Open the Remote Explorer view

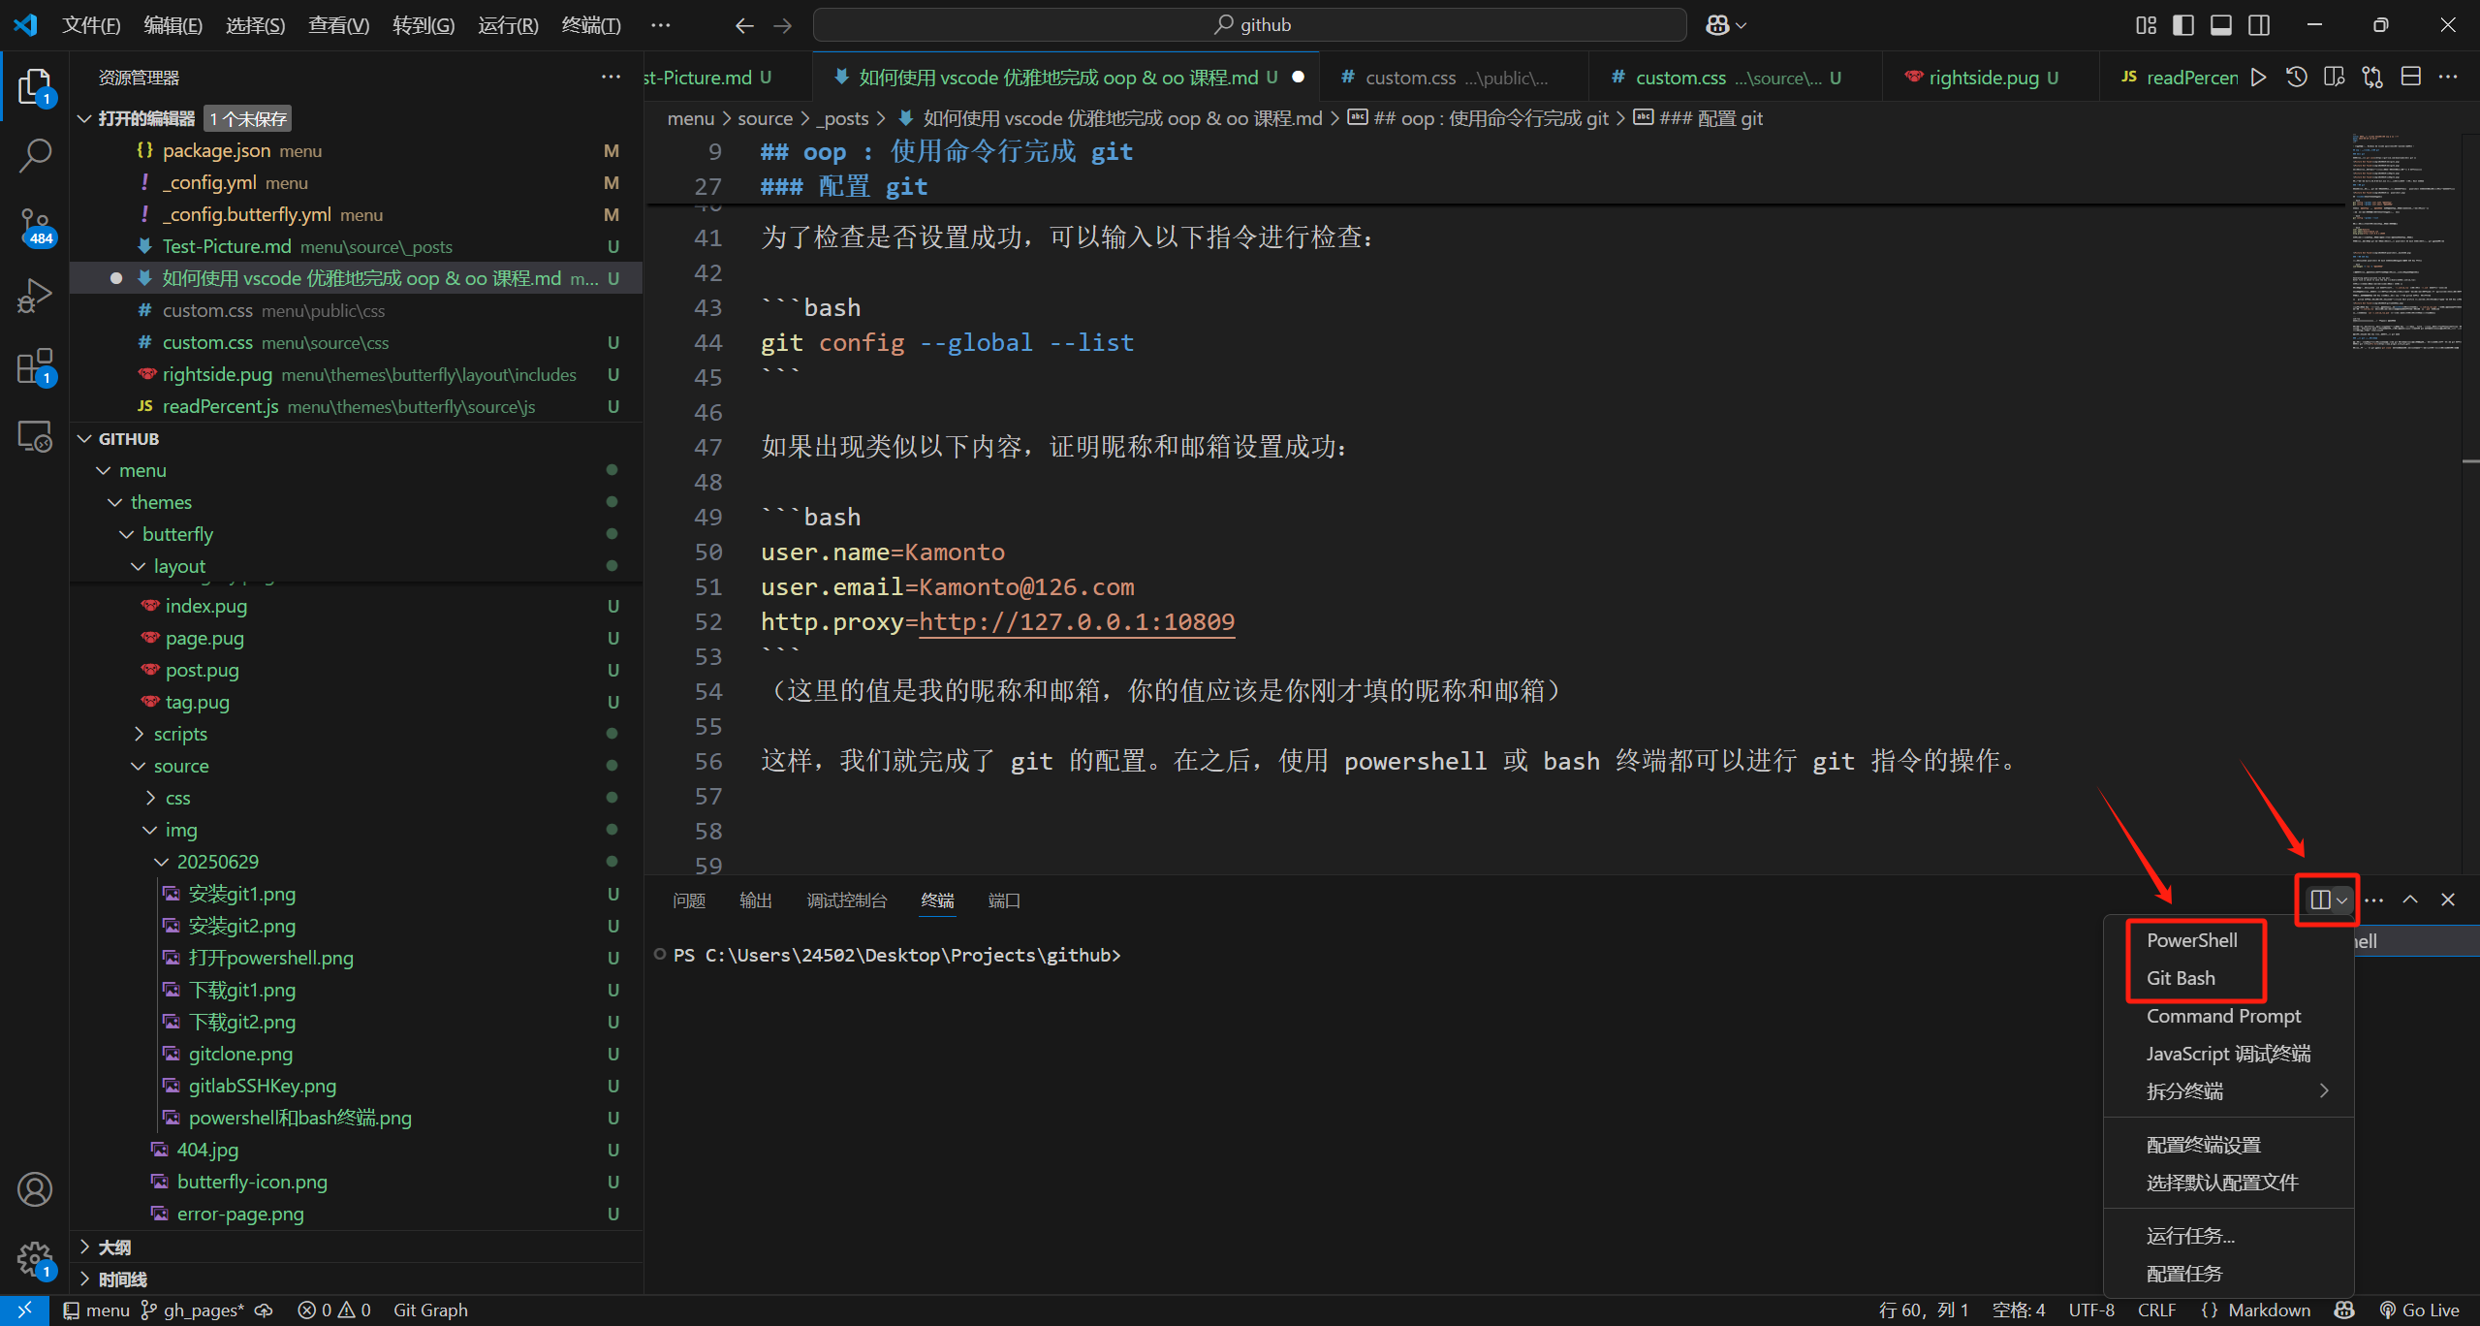click(35, 436)
